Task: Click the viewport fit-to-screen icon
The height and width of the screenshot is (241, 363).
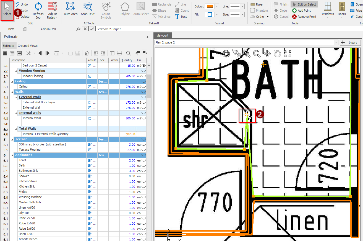Action: 288,54
